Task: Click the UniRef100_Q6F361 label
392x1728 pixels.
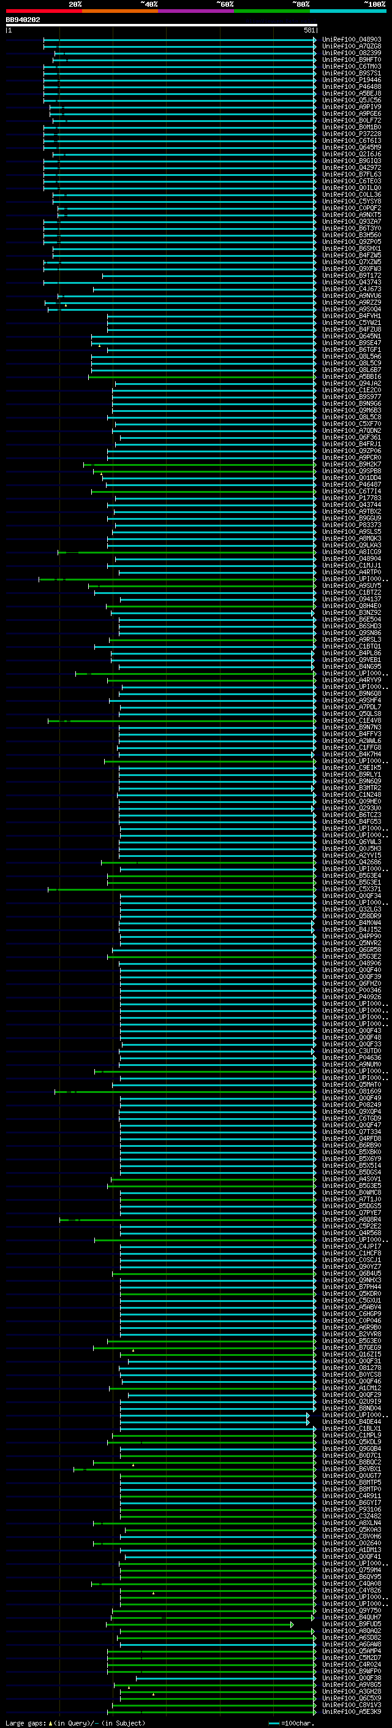Action: point(351,438)
